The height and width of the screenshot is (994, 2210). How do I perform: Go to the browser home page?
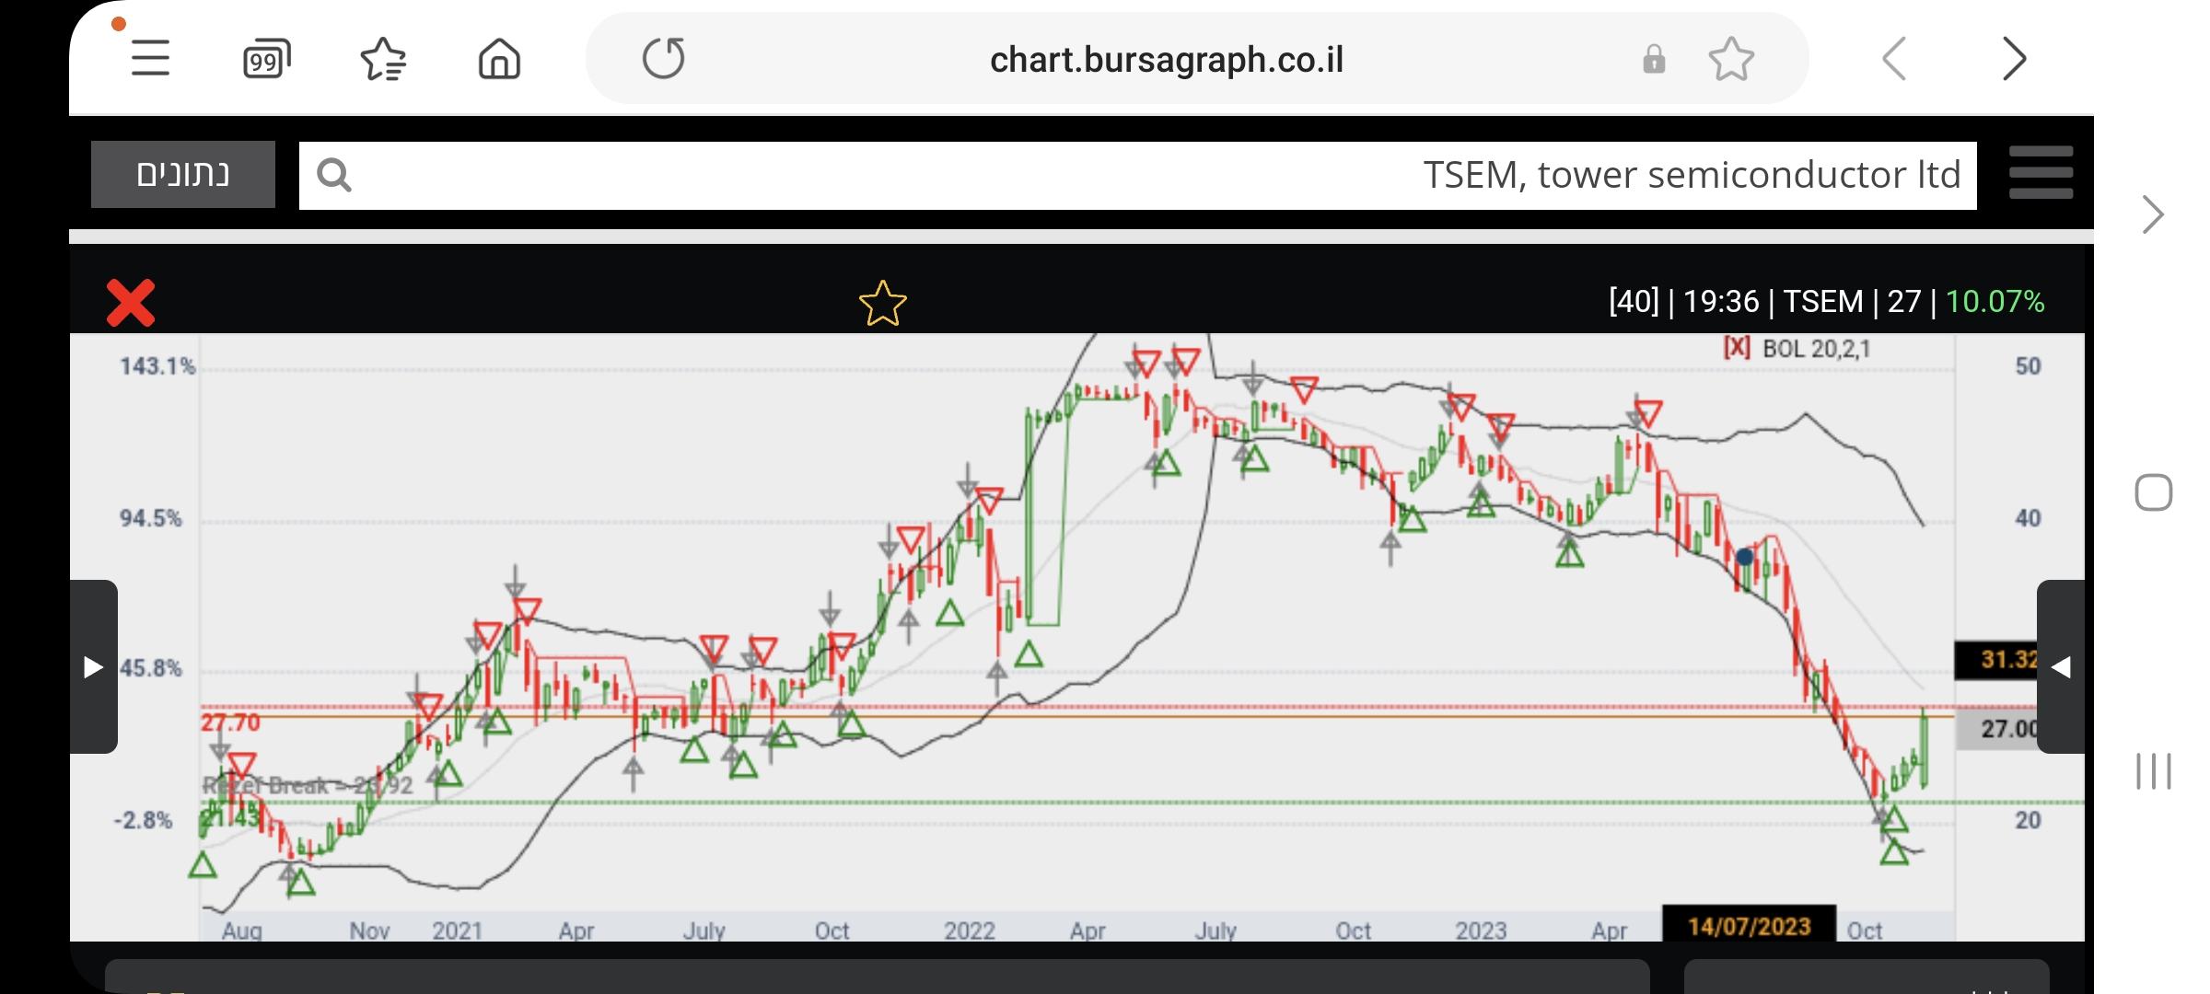(499, 60)
